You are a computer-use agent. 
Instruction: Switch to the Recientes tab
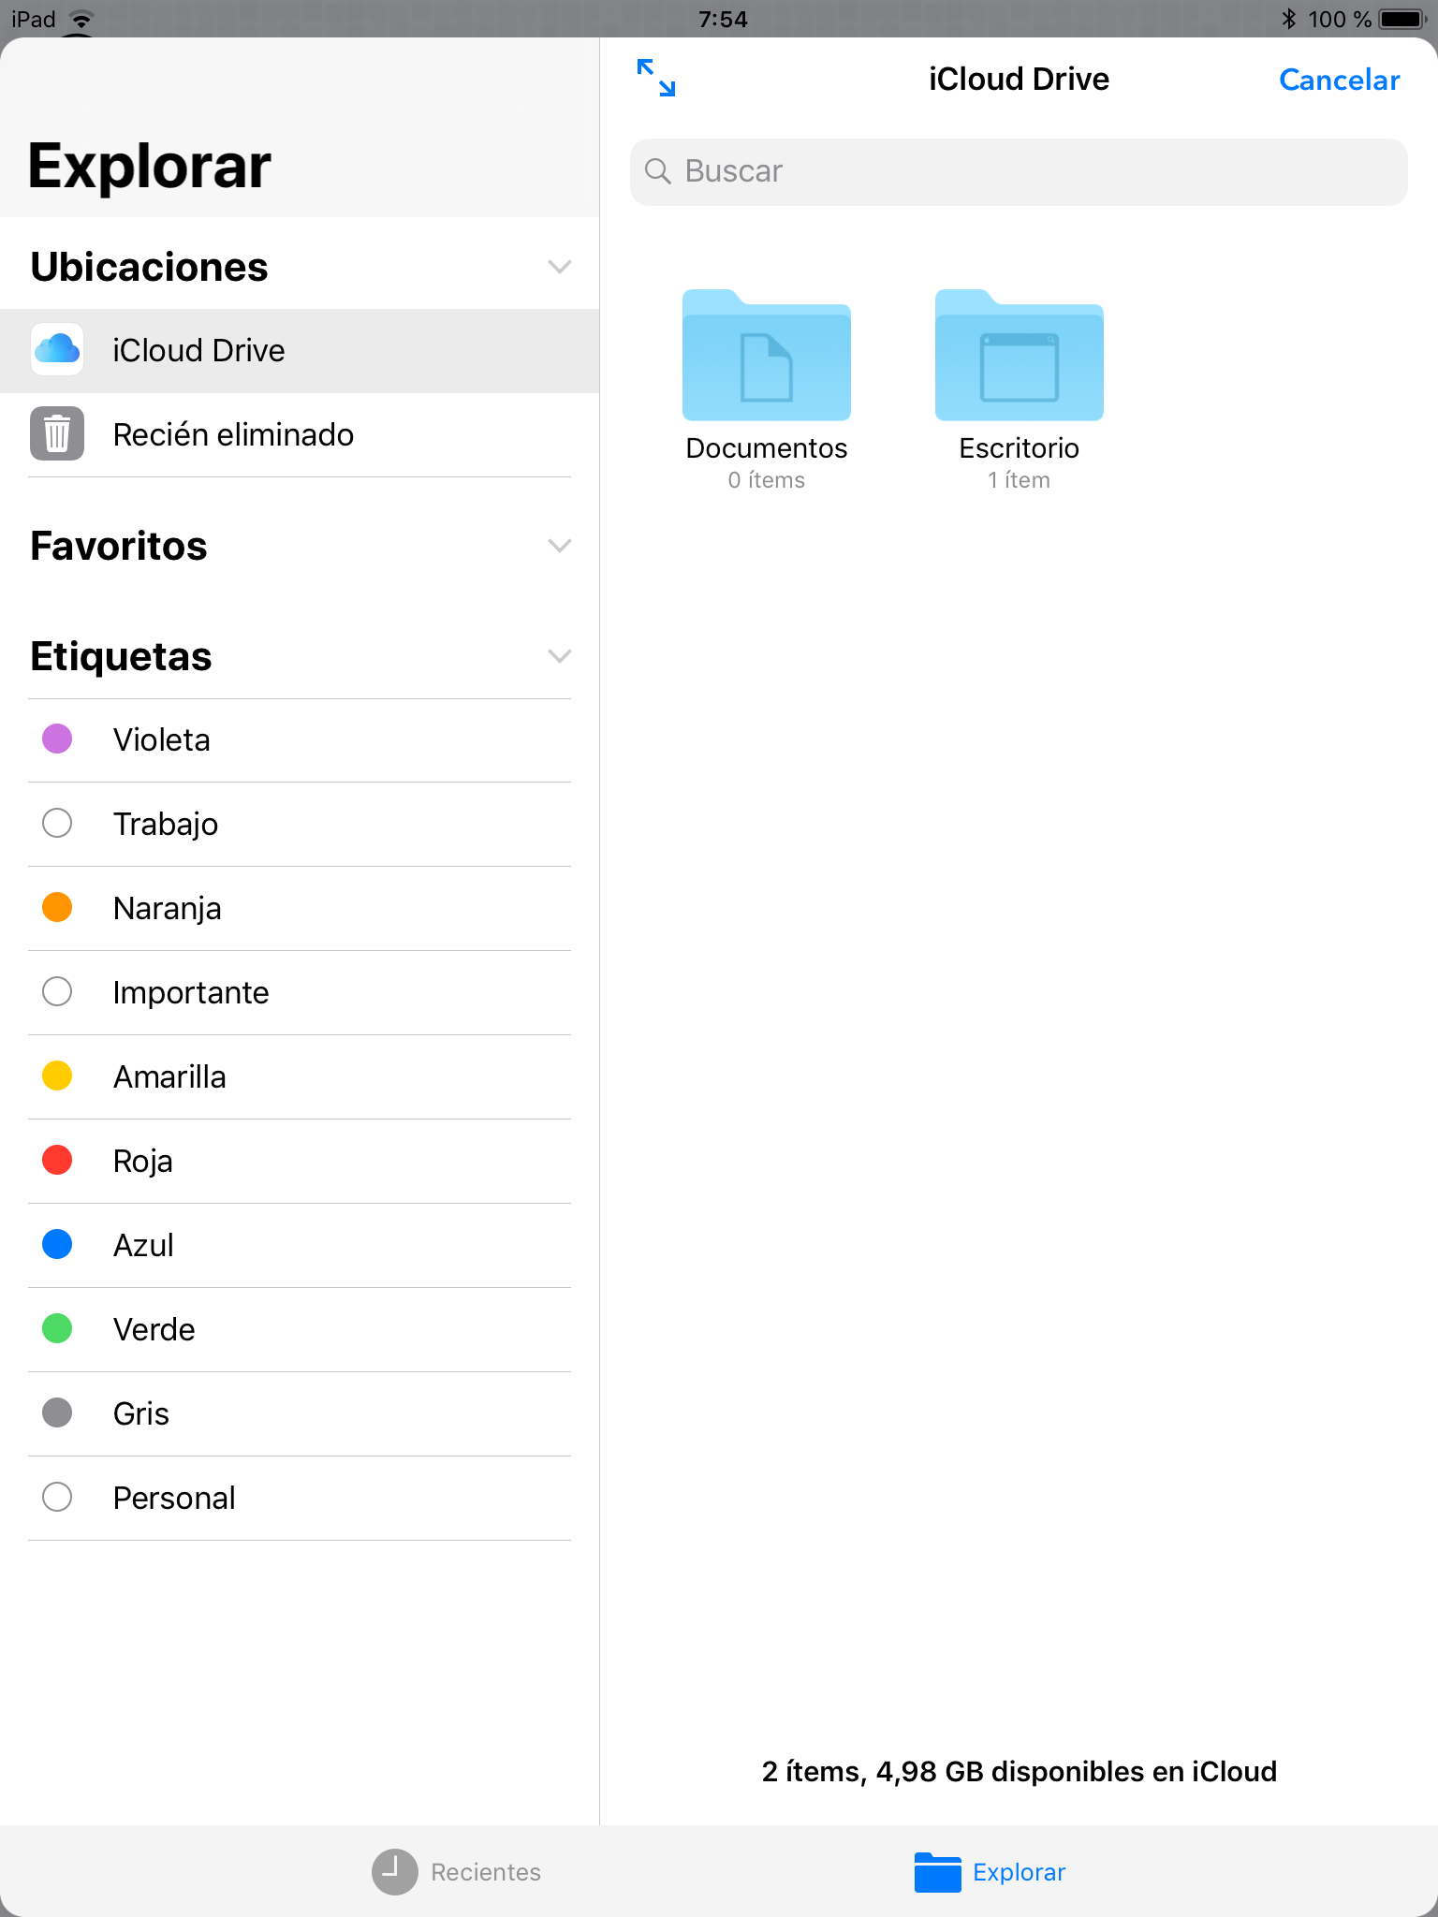(x=456, y=1872)
